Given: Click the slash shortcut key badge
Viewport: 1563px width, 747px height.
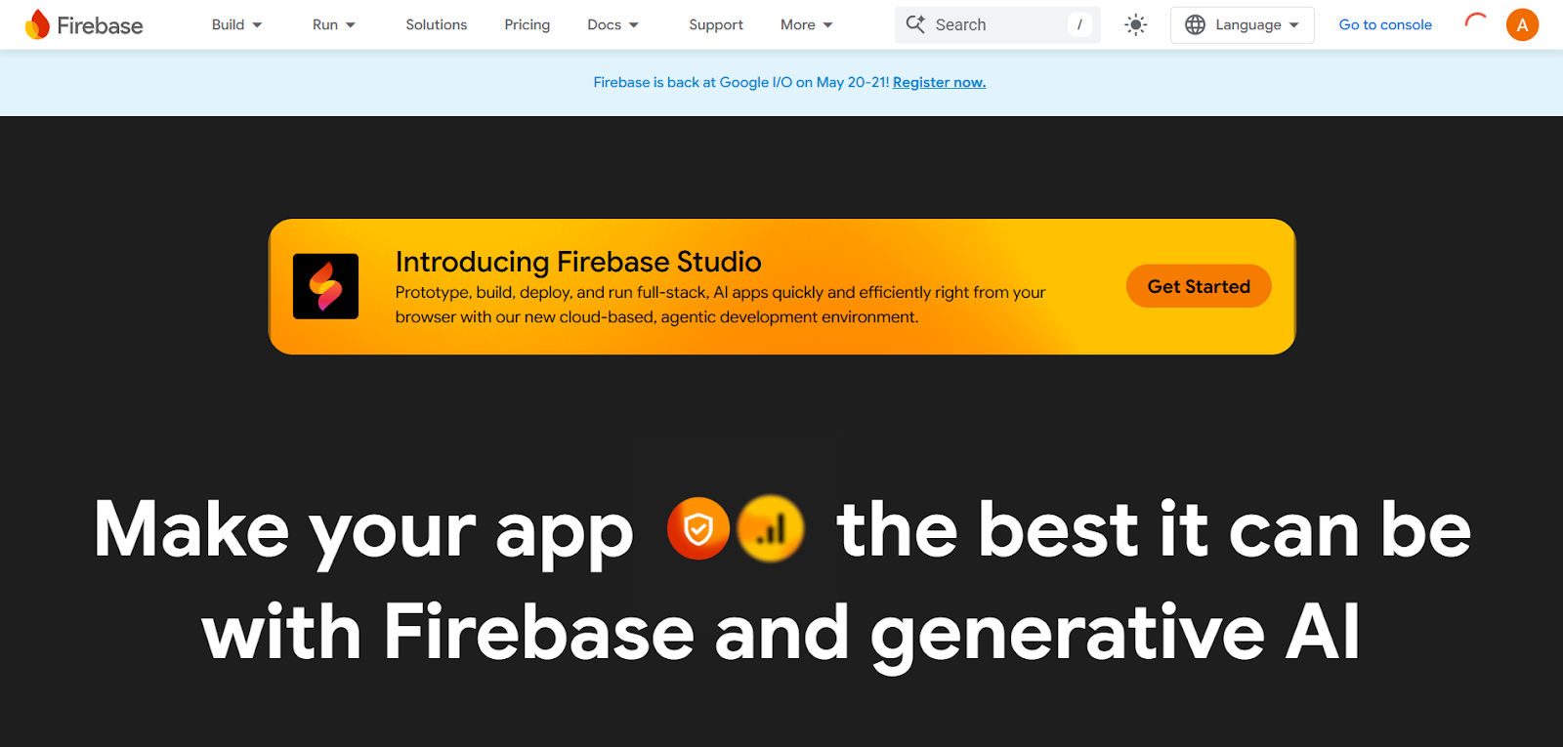Looking at the screenshot, I should [x=1079, y=24].
